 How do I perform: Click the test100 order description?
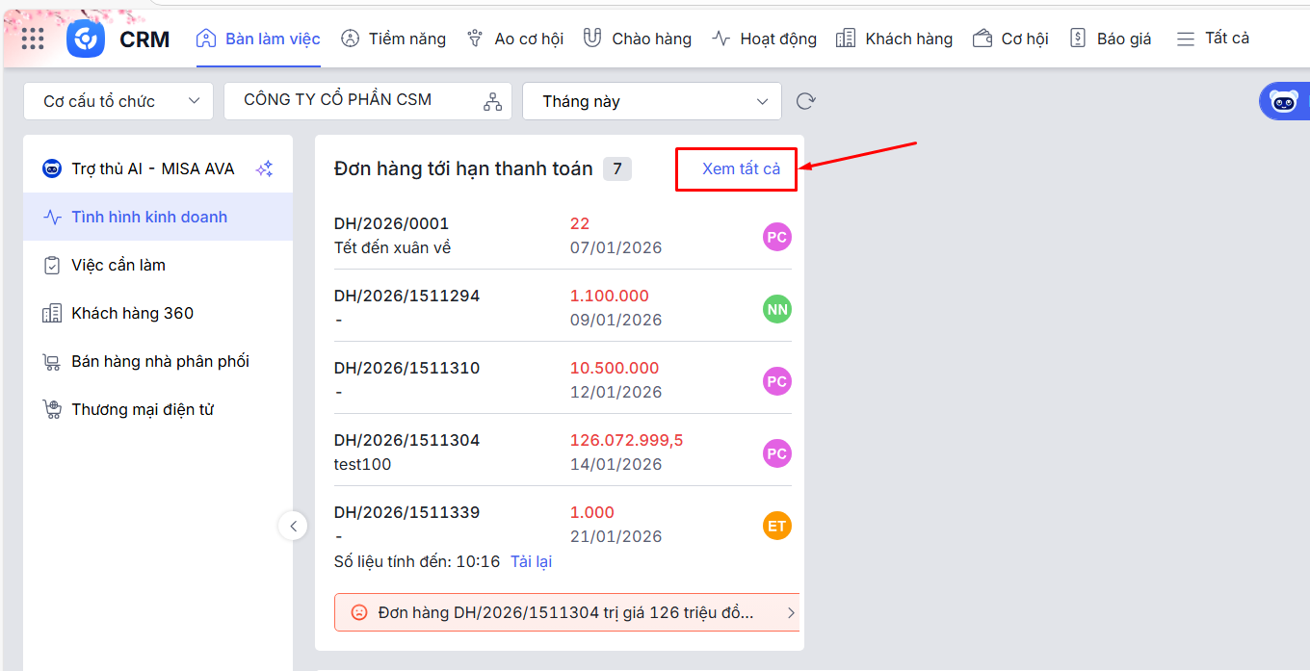pyautogui.click(x=362, y=464)
